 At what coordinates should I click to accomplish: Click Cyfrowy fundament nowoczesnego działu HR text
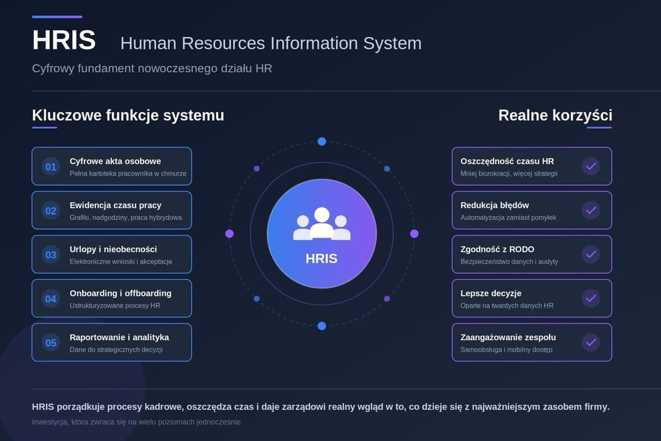(152, 68)
